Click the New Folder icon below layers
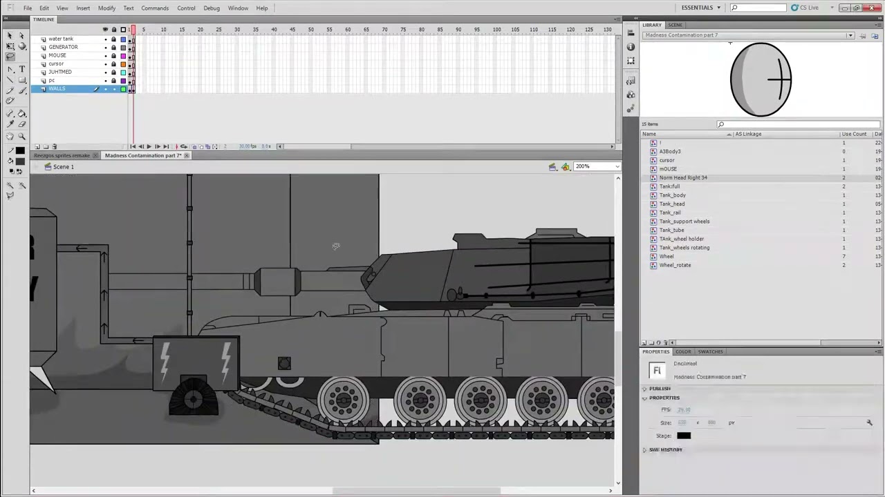 [46, 146]
